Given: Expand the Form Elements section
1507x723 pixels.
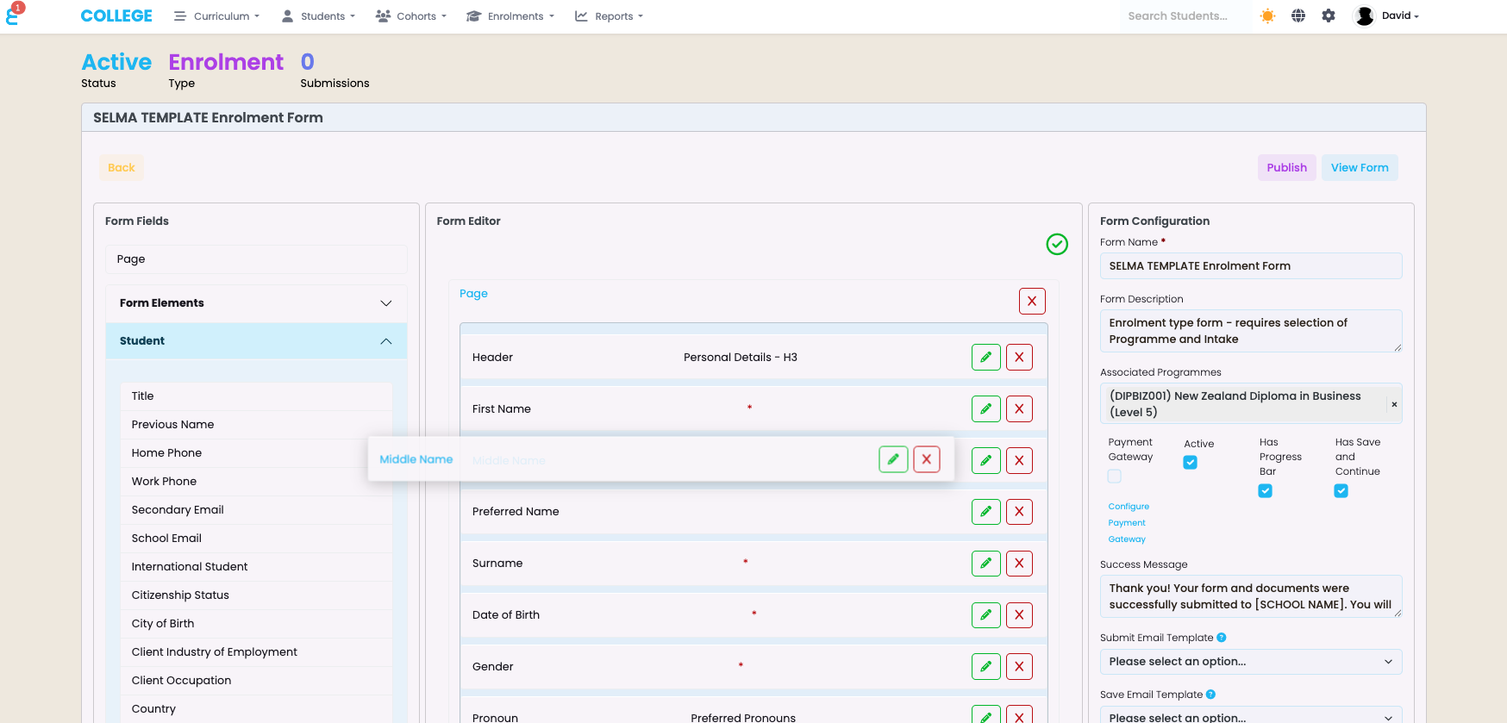Looking at the screenshot, I should coord(256,303).
